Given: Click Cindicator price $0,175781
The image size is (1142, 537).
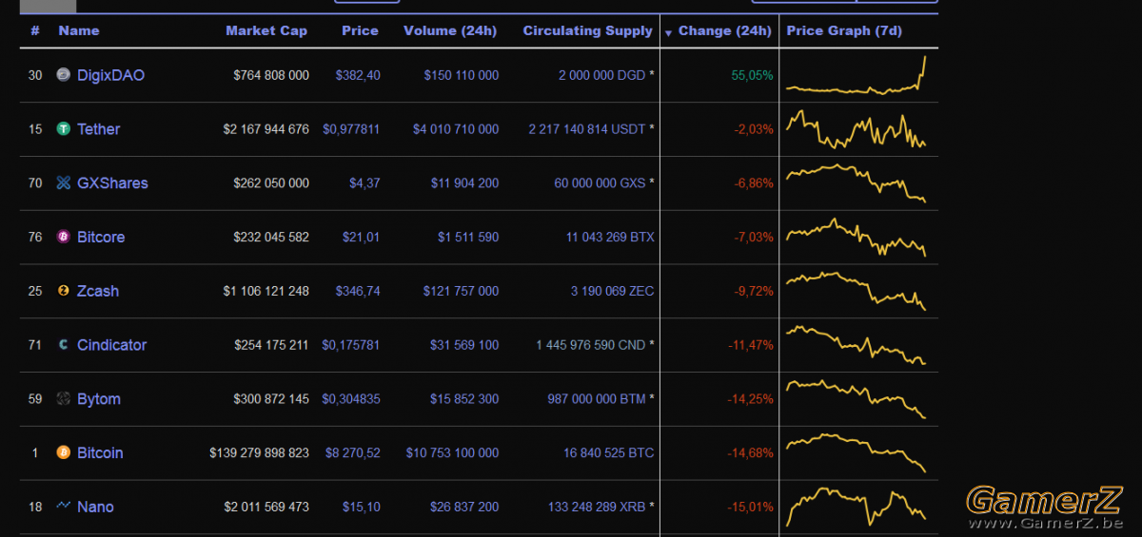Looking at the screenshot, I should (x=351, y=345).
